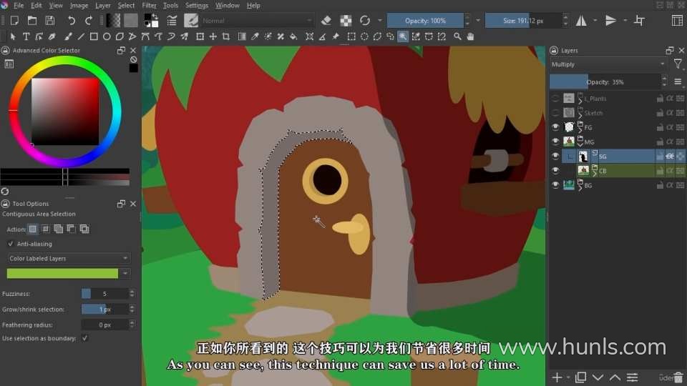Duplicate the current layer
The width and height of the screenshot is (687, 386).
point(580,377)
